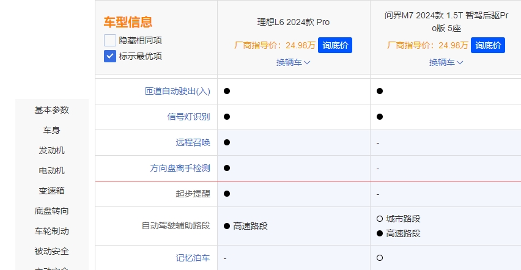The width and height of the screenshot is (521, 270).
Task: Jump to 被动安全 section in sidebar
Action: [x=51, y=251]
